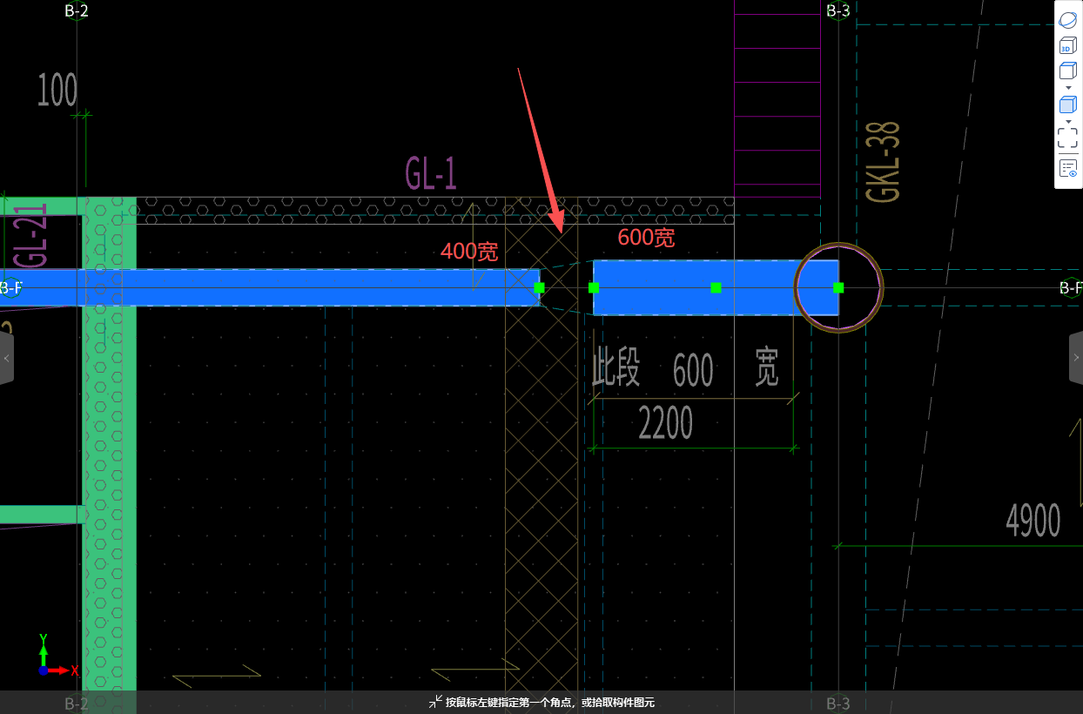Click the 2200 dimension text
The height and width of the screenshot is (714, 1083).
pos(666,424)
